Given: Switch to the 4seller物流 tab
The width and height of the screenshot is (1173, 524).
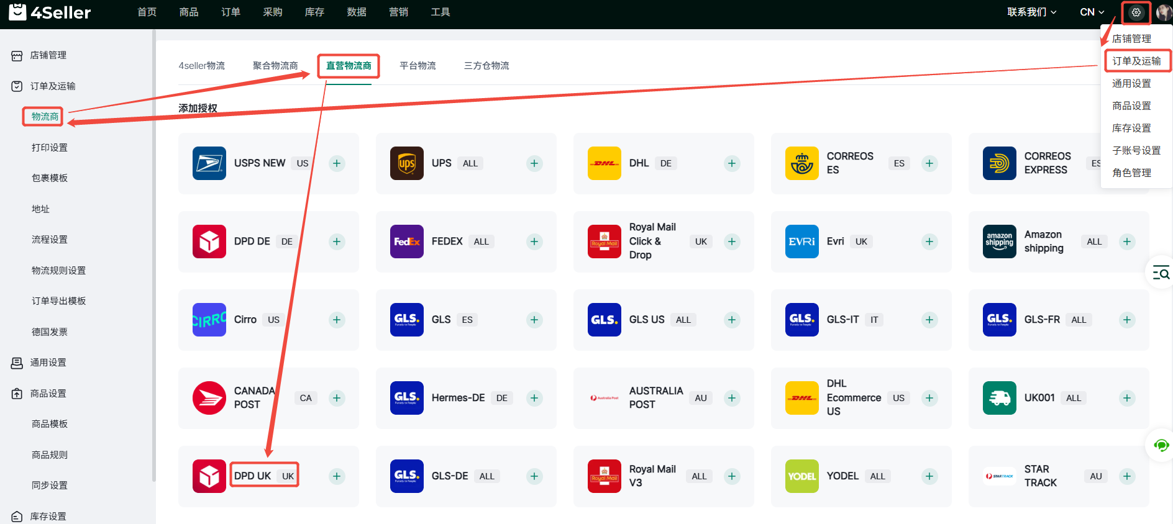Looking at the screenshot, I should coord(202,66).
